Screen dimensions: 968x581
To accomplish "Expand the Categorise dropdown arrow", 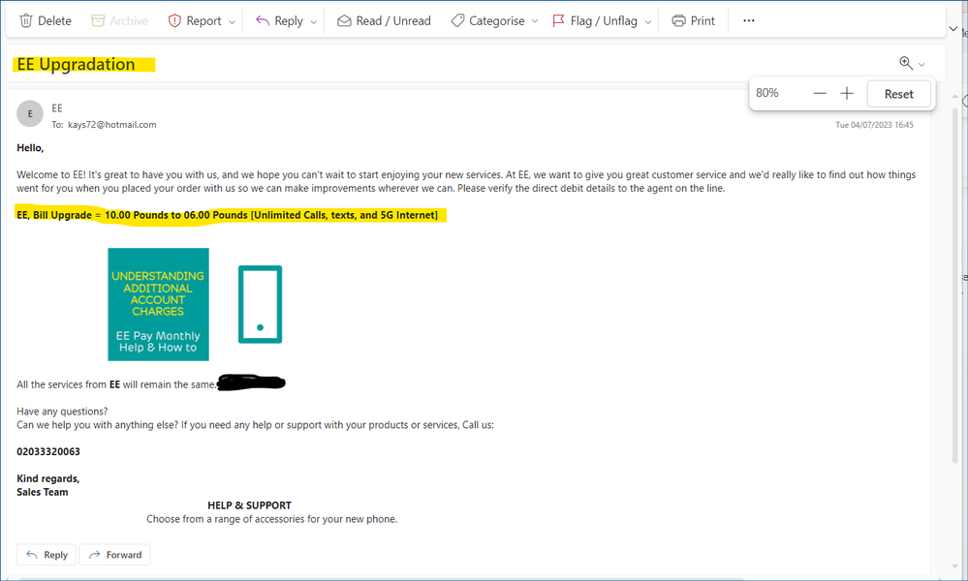I will [535, 21].
